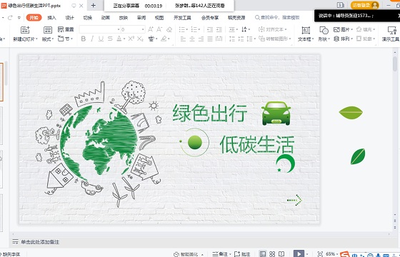Select the Insert (插入) ribbon tab

pyautogui.click(x=51, y=18)
